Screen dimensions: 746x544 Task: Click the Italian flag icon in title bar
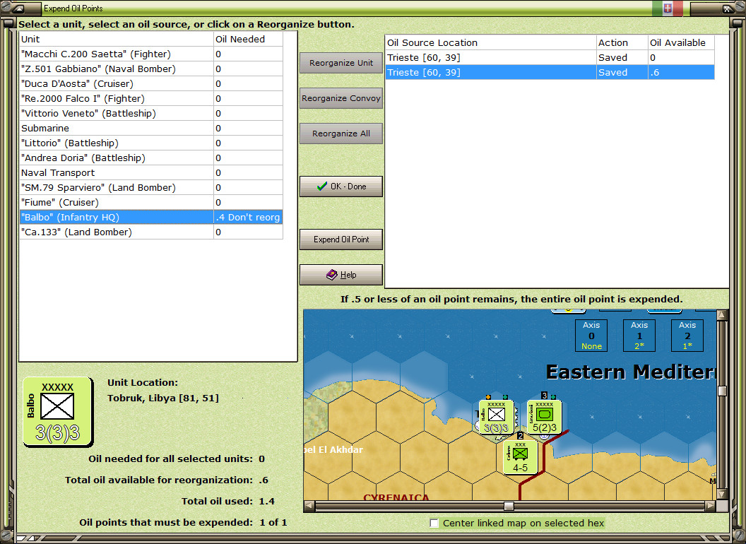(668, 8)
